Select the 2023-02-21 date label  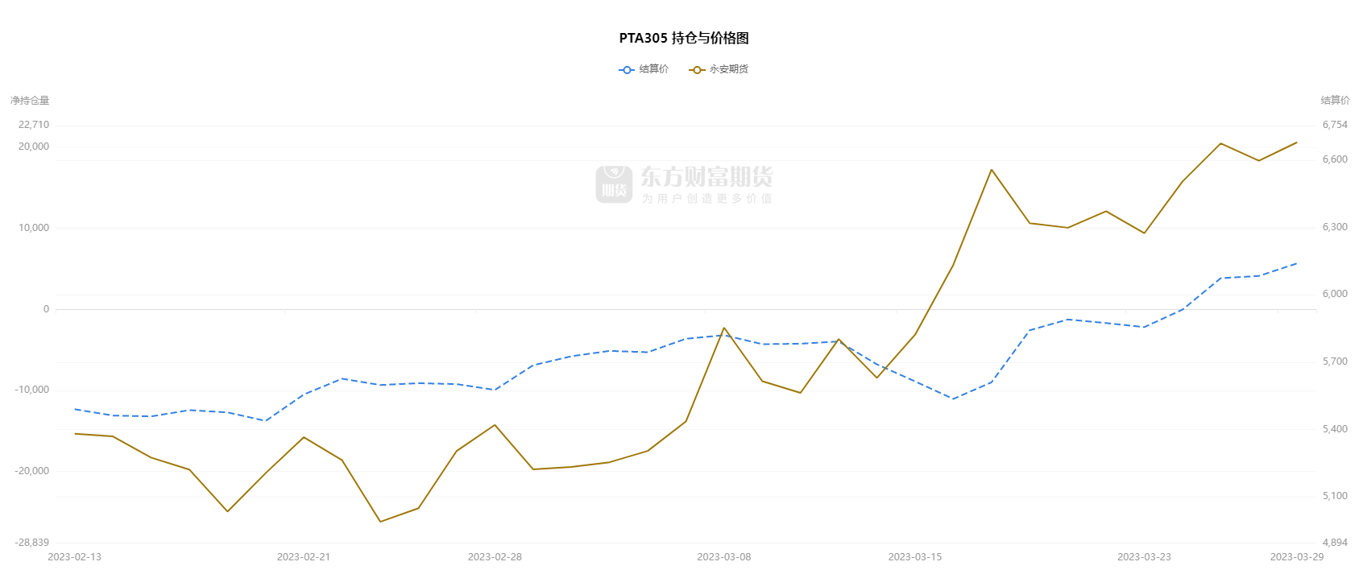(304, 557)
